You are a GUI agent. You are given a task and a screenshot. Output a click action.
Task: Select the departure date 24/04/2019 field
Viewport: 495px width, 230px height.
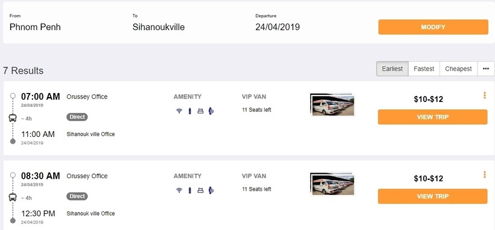pyautogui.click(x=278, y=27)
